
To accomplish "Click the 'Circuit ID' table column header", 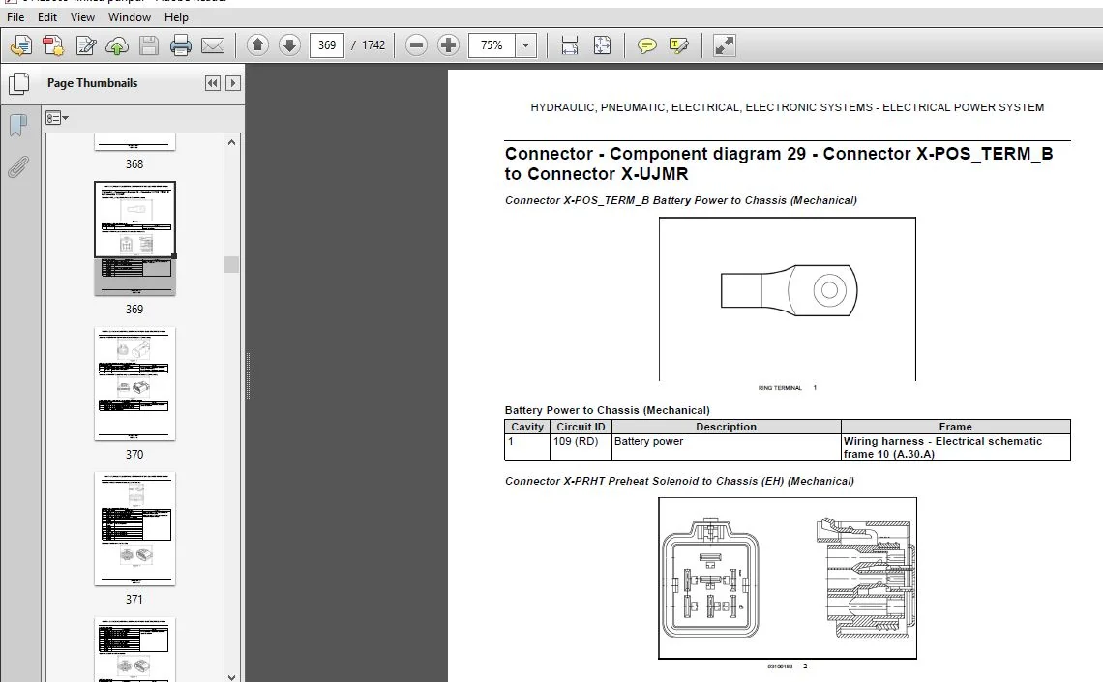I will pos(581,427).
